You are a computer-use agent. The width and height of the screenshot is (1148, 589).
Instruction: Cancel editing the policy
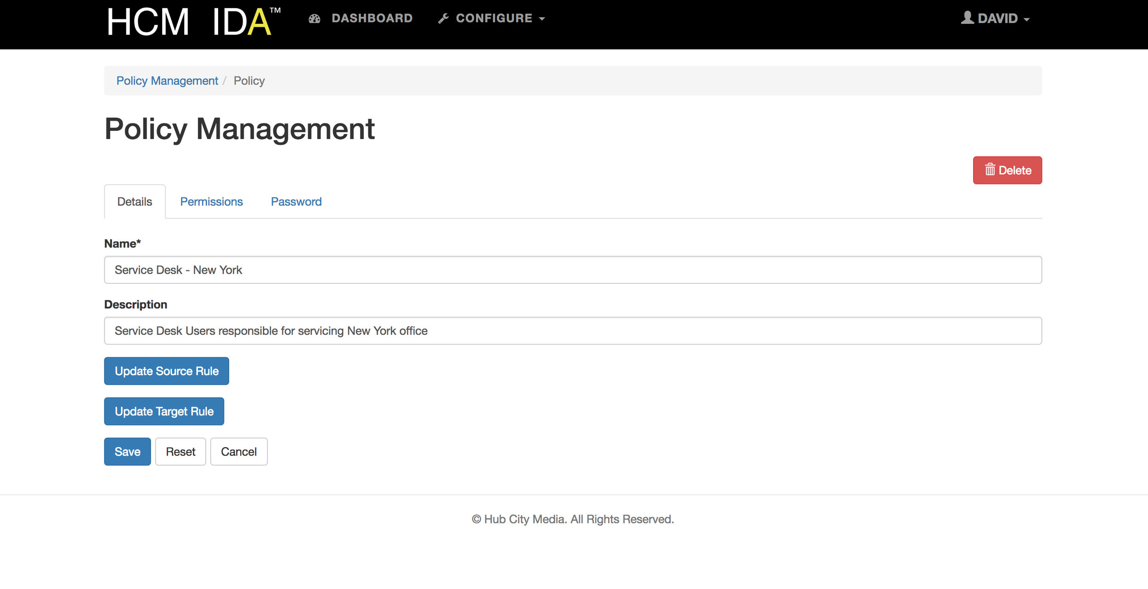[x=239, y=452]
